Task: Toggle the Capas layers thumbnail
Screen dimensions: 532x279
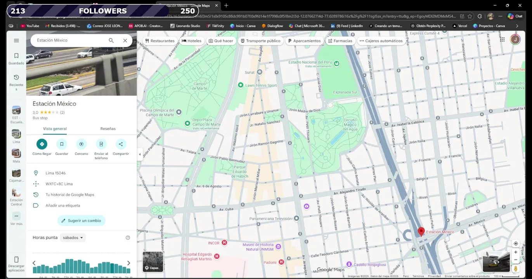Action: pos(153,262)
